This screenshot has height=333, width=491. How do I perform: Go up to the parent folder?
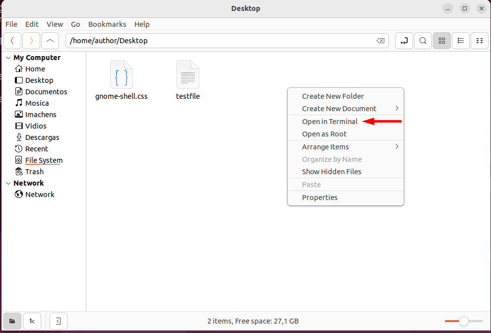[50, 41]
